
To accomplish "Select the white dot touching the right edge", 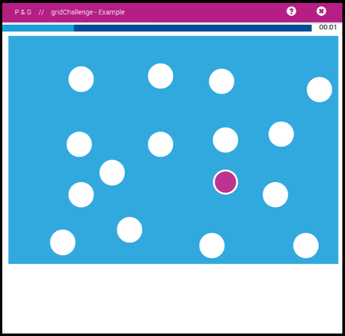I will (319, 90).
